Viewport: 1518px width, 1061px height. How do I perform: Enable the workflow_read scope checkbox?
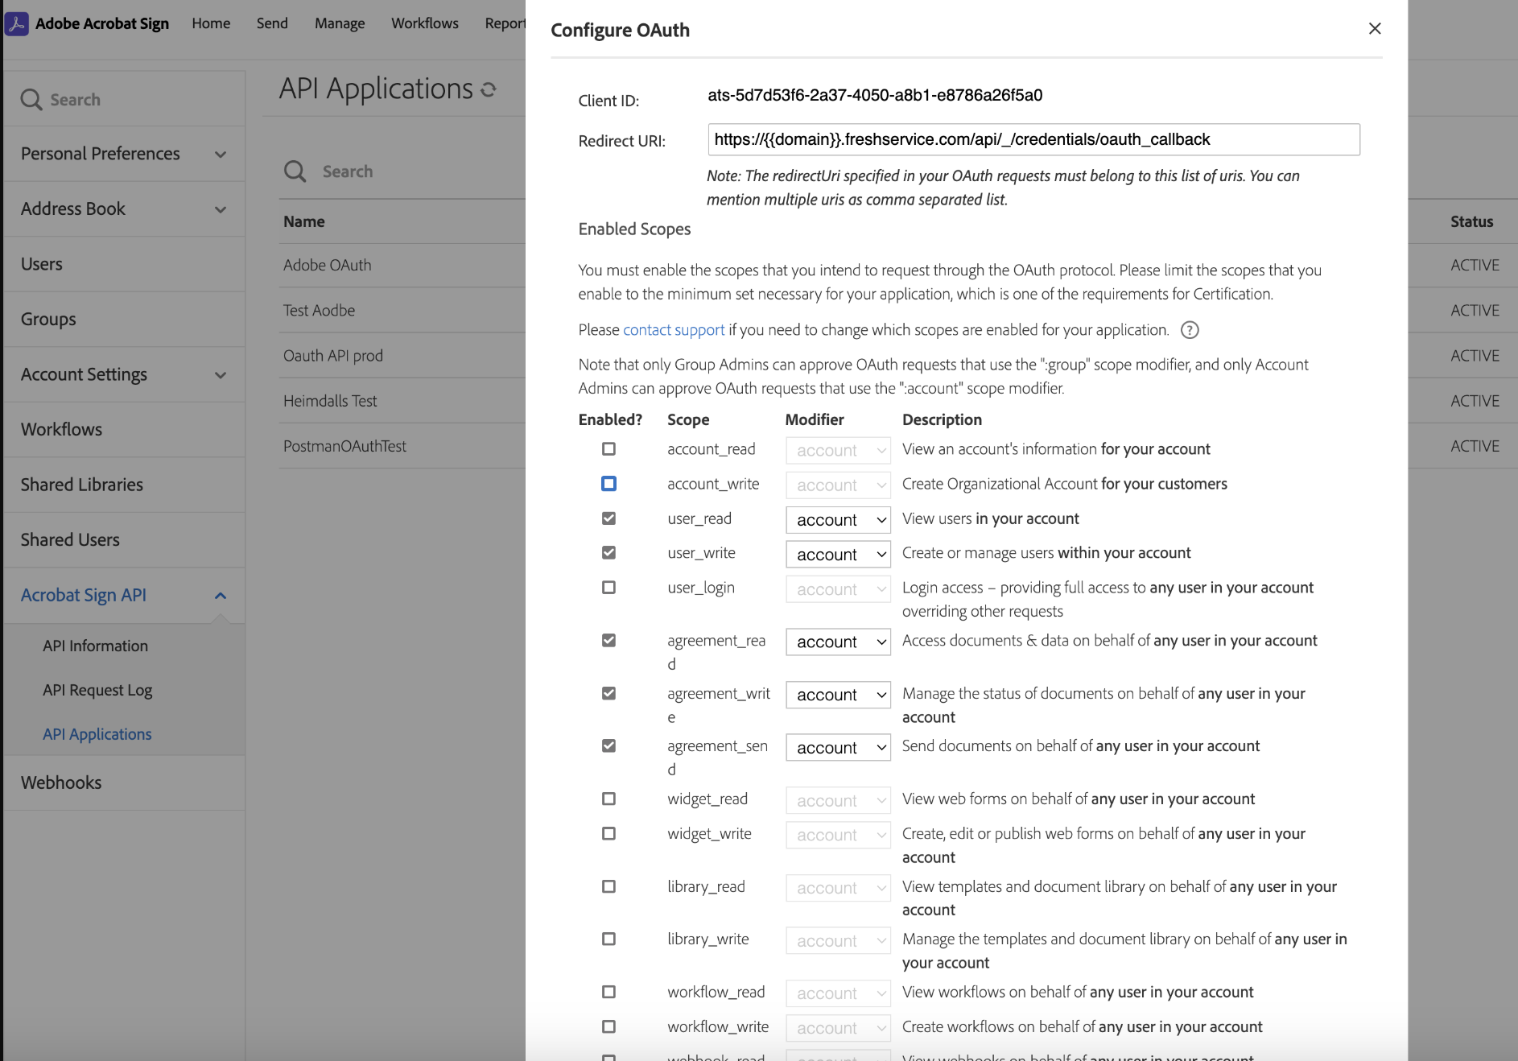(608, 993)
